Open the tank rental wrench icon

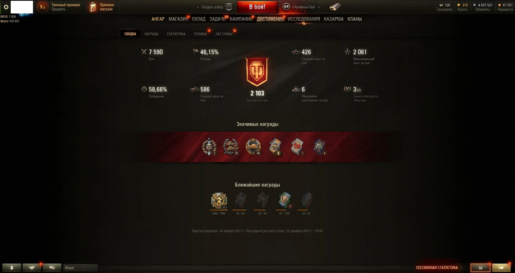click(335, 7)
